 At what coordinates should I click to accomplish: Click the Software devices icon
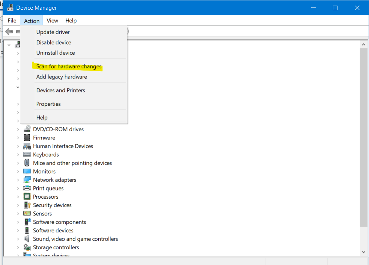click(x=27, y=230)
